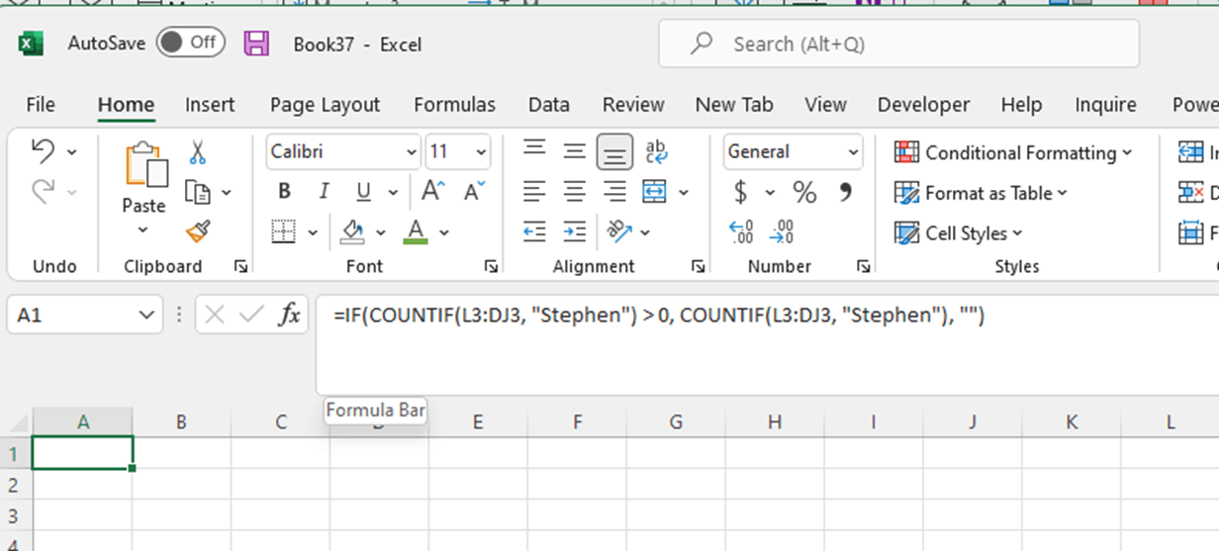This screenshot has width=1219, height=551.
Task: Click the Redo arrow icon
Action: 44,191
